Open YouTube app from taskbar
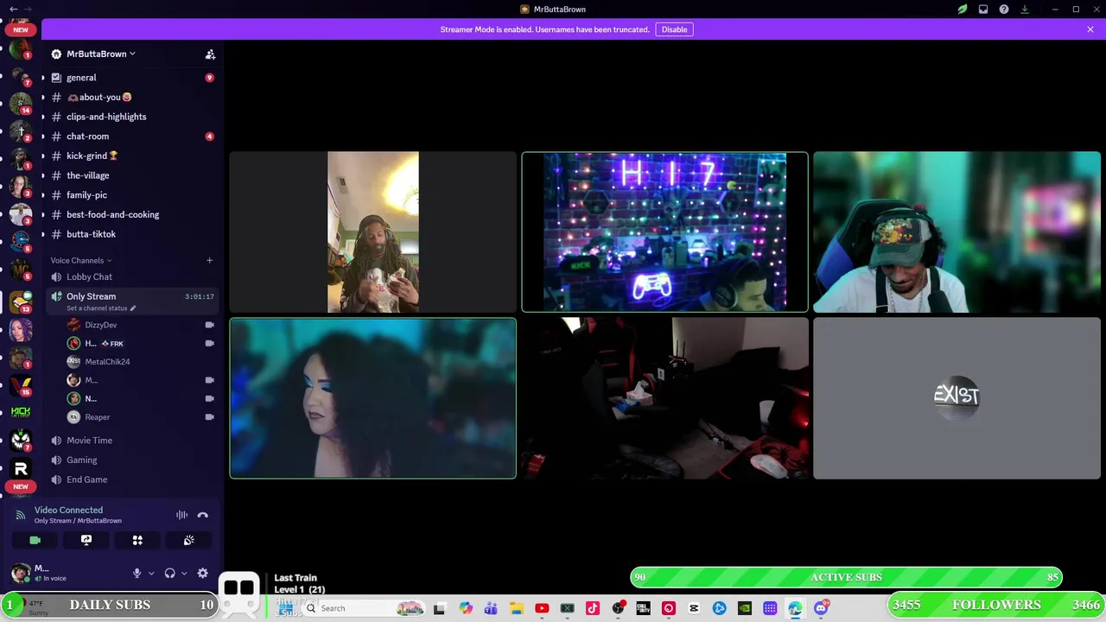This screenshot has width=1106, height=622. click(542, 608)
